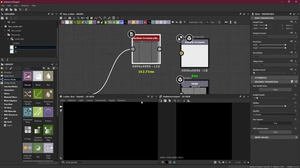Select the HSL node icon

(x=38, y=148)
